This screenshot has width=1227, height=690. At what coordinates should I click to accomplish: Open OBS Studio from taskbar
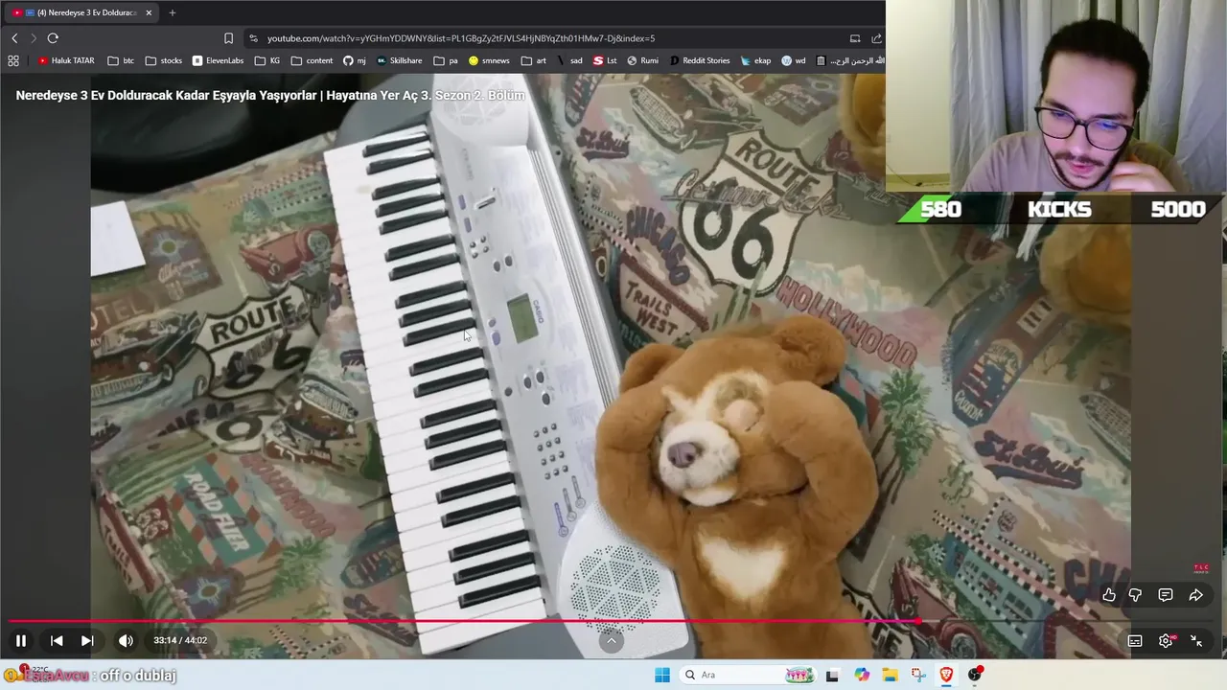click(x=975, y=675)
